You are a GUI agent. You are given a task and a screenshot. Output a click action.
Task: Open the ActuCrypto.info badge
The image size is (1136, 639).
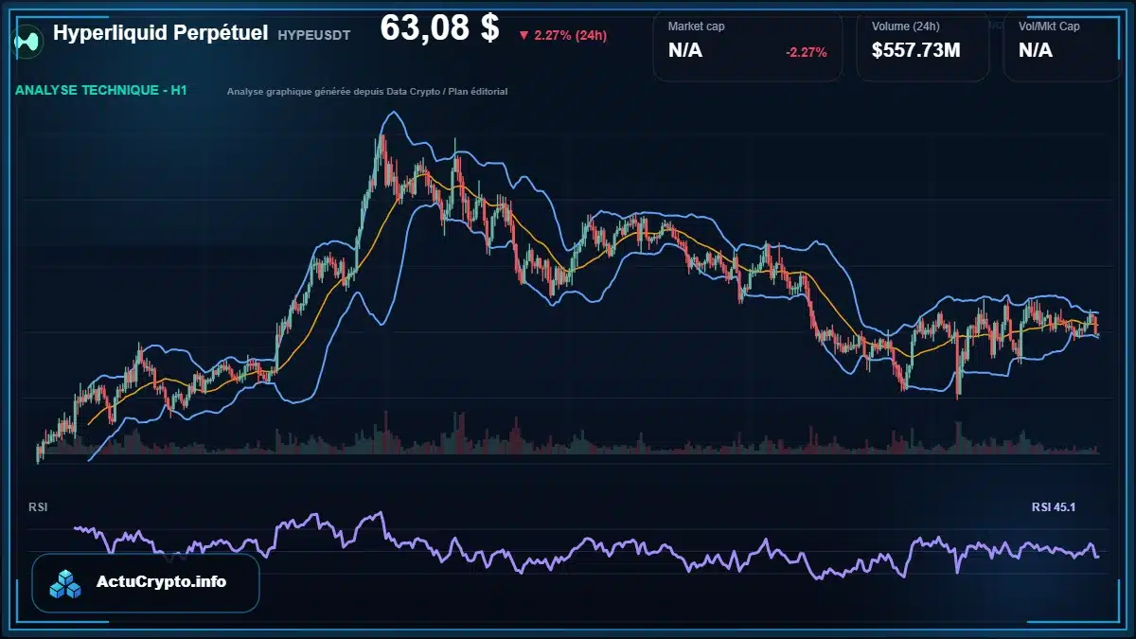coord(145,583)
